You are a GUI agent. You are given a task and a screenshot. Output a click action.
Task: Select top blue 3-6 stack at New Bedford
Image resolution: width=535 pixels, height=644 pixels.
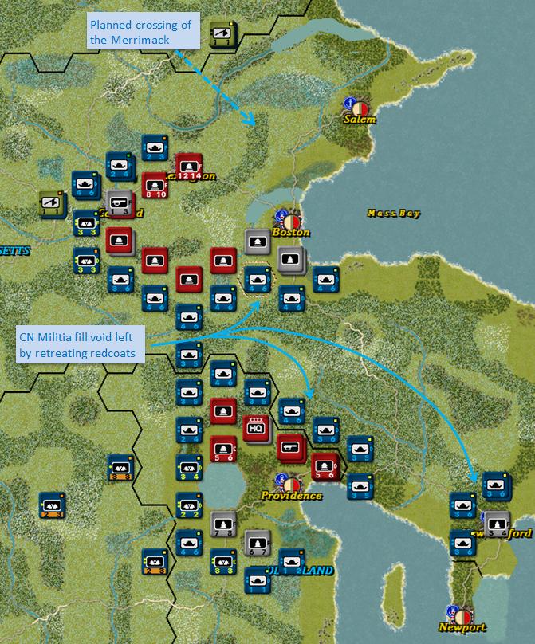[497, 486]
